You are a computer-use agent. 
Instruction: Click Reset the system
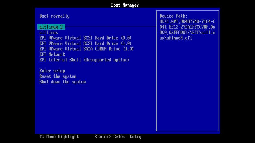(x=58, y=76)
